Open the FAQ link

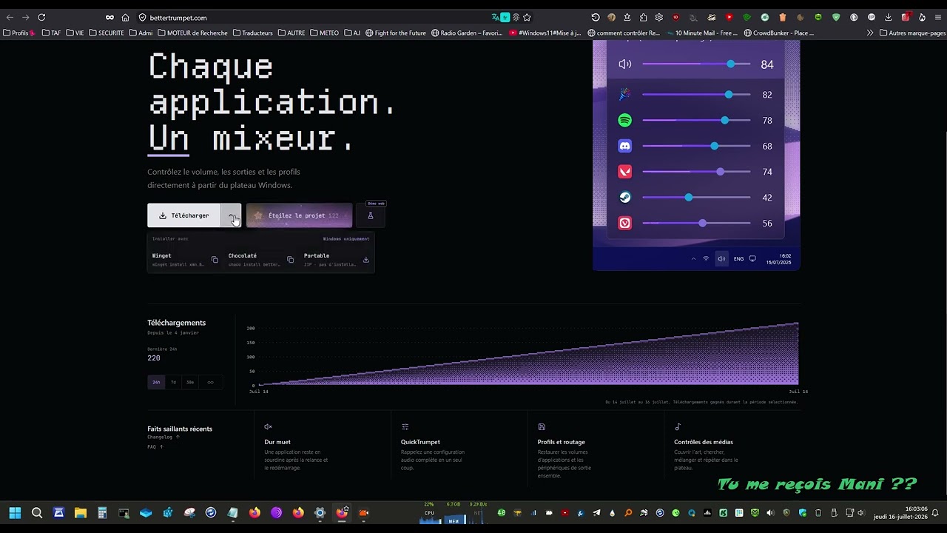click(x=155, y=447)
